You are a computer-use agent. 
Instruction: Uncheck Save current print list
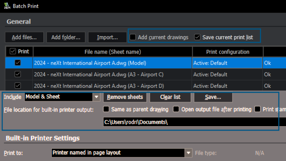[198, 37]
